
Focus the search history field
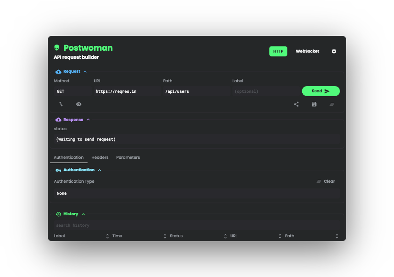(x=197, y=225)
